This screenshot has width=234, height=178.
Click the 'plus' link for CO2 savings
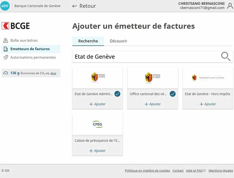[x=53, y=73]
